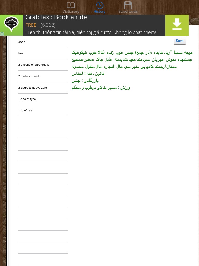Viewport: 199px width, 266px height.
Task: Switch to the Saved words tab label
Action: [128, 11]
